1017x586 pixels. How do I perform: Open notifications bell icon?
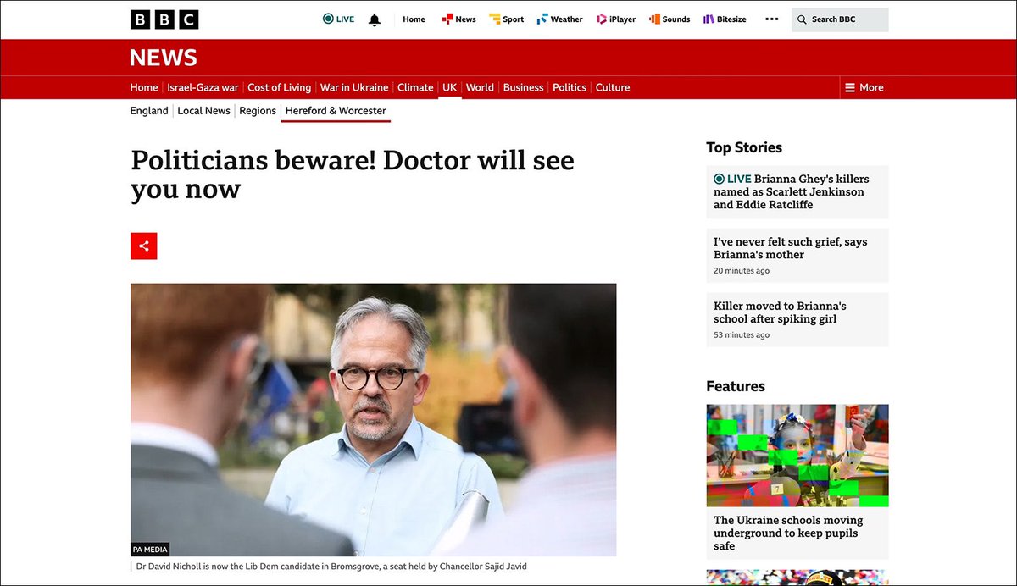click(375, 19)
